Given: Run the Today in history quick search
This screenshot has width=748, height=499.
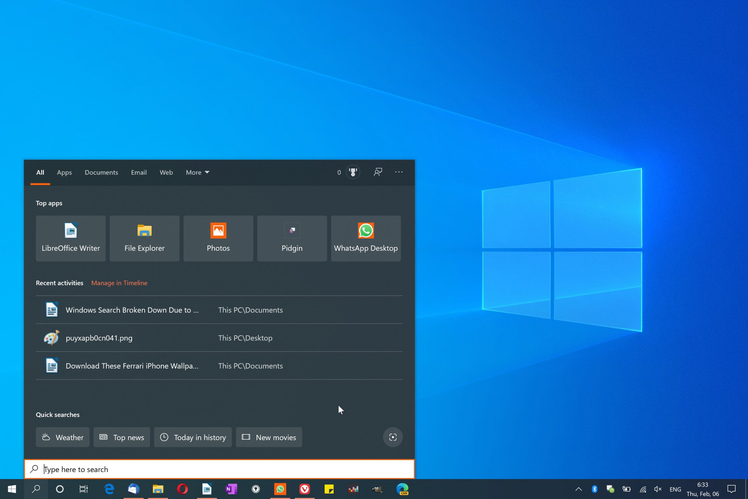Looking at the screenshot, I should 193,437.
